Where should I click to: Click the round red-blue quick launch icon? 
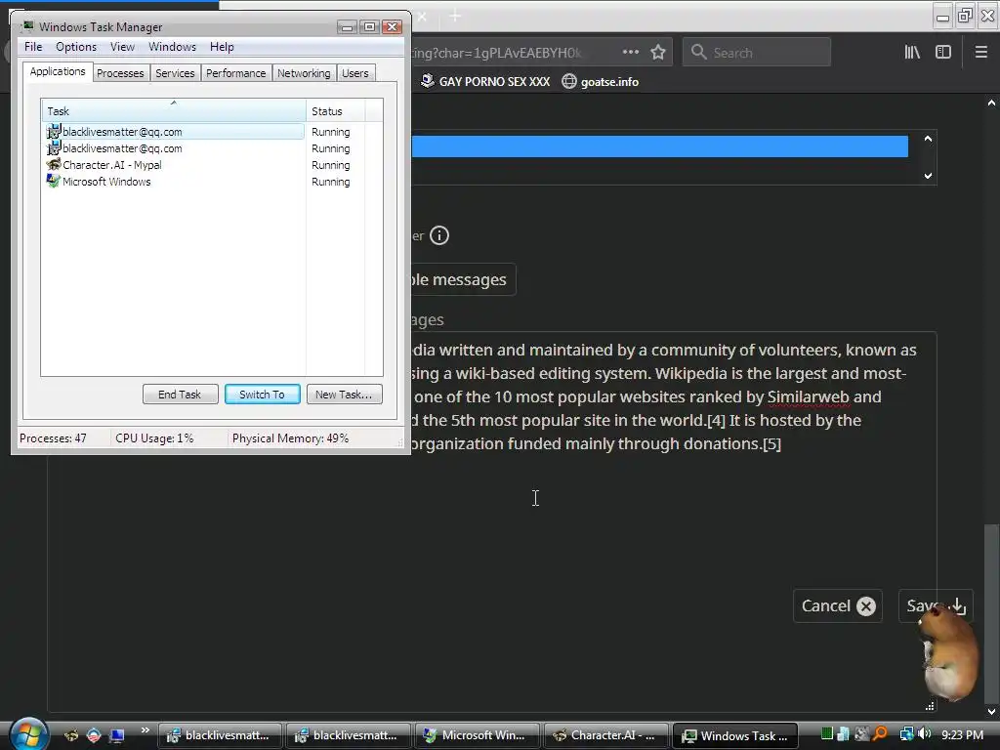(94, 735)
